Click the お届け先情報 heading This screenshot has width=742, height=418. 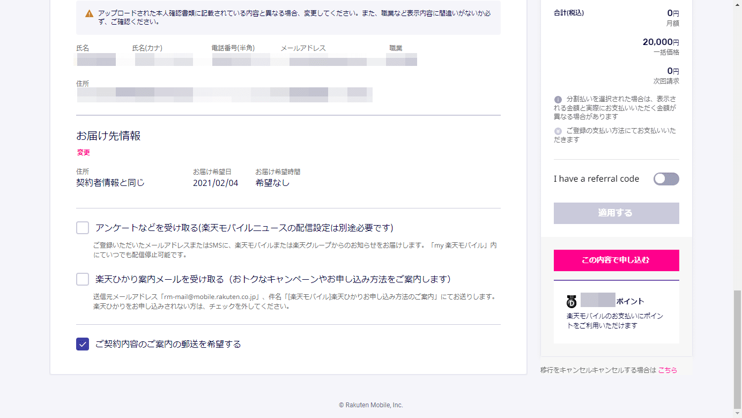108,136
